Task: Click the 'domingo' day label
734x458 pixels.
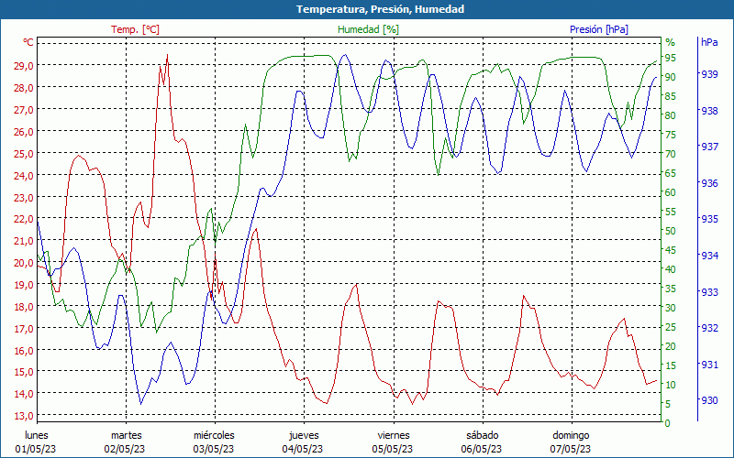Action: click(571, 435)
